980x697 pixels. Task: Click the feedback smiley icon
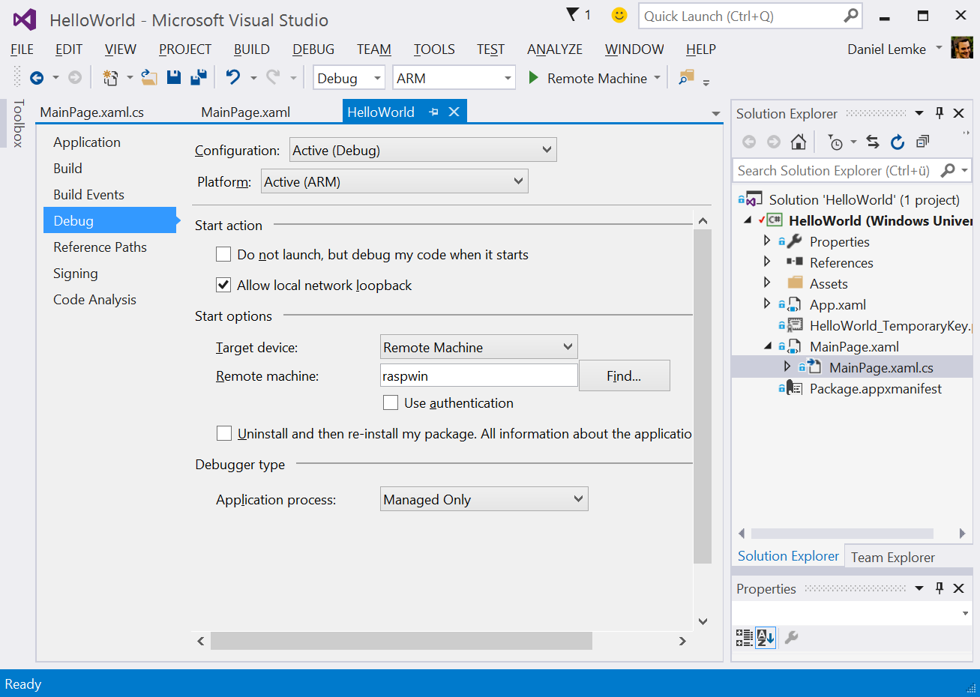click(x=619, y=15)
